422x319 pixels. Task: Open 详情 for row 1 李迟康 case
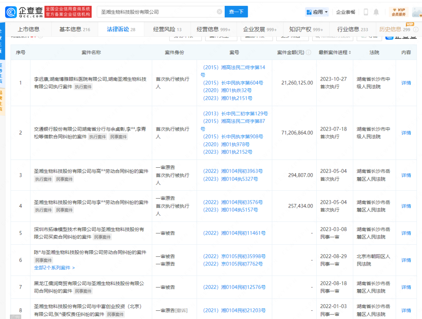coord(406,83)
